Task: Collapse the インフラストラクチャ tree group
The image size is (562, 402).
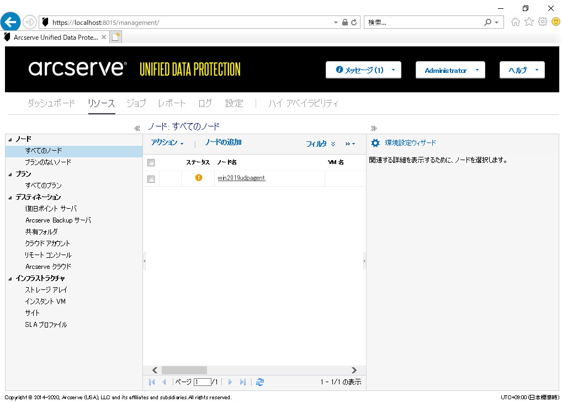Action: click(x=10, y=279)
